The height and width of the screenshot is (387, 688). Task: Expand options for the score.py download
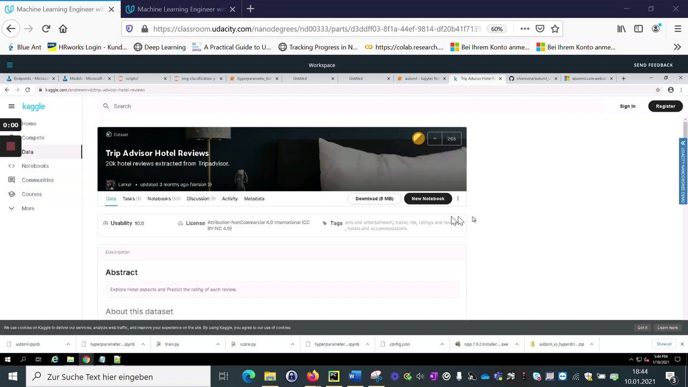pyautogui.click(x=292, y=344)
